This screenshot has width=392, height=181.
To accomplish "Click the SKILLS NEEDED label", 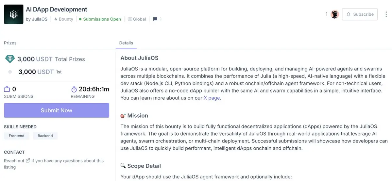I will (x=20, y=127).
